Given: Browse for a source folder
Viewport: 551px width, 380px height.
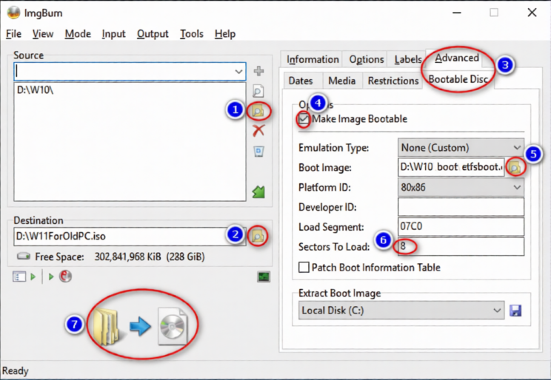Looking at the screenshot, I should pyautogui.click(x=258, y=112).
